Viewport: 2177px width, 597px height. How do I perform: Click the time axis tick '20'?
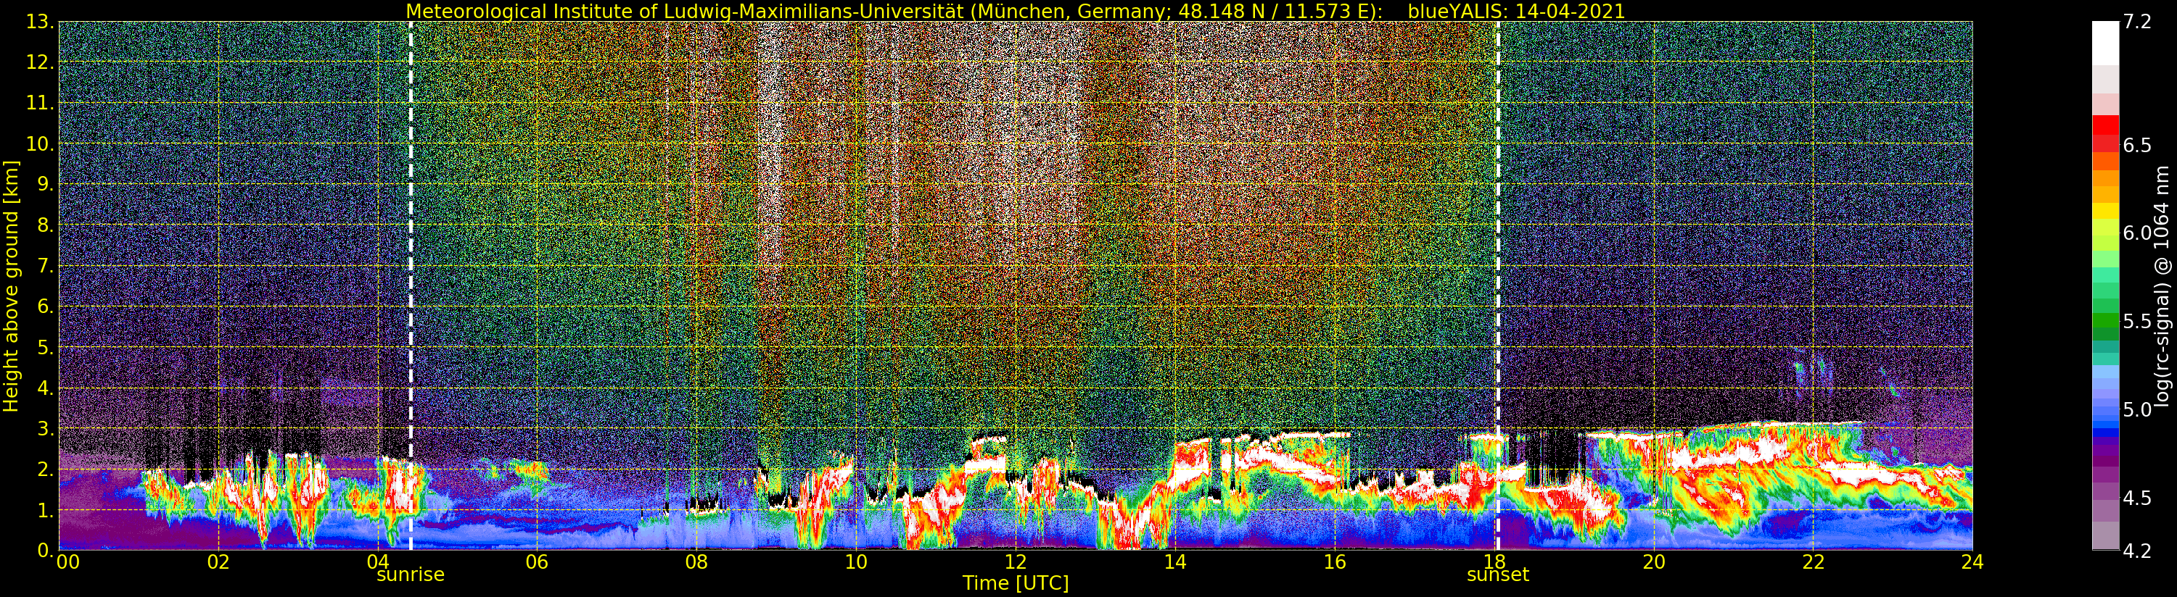coord(1654,561)
